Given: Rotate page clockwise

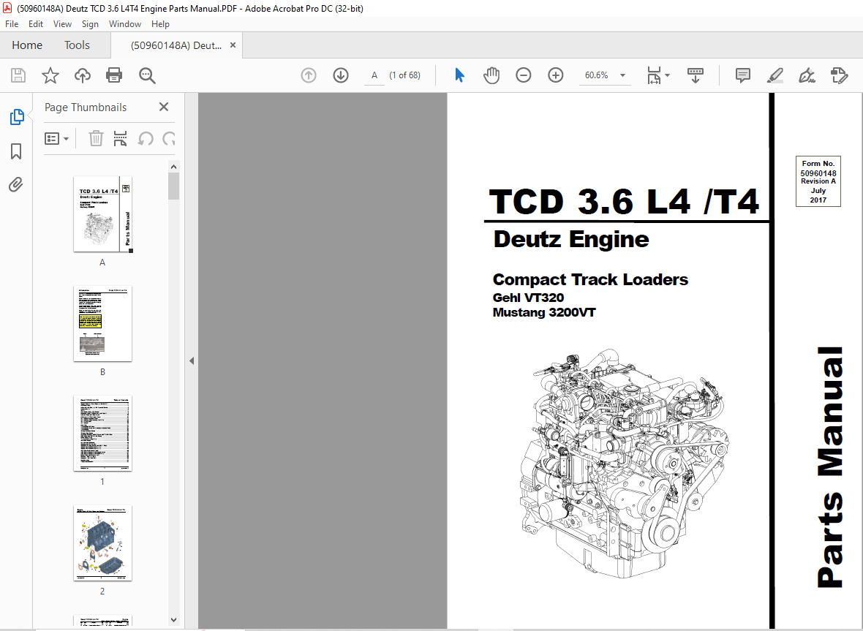Looking at the screenshot, I should pos(169,138).
